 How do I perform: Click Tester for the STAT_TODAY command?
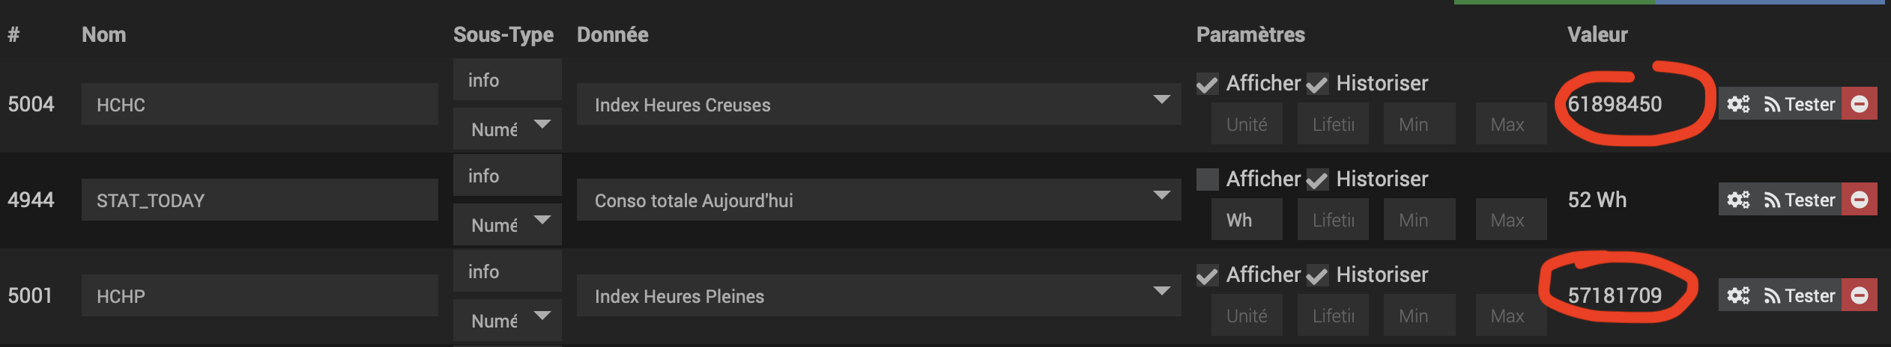1800,200
